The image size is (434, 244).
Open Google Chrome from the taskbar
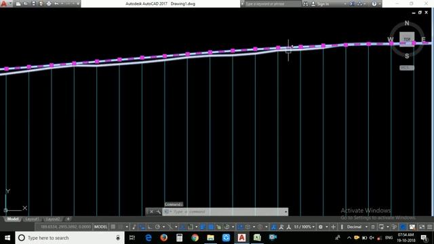click(195, 238)
